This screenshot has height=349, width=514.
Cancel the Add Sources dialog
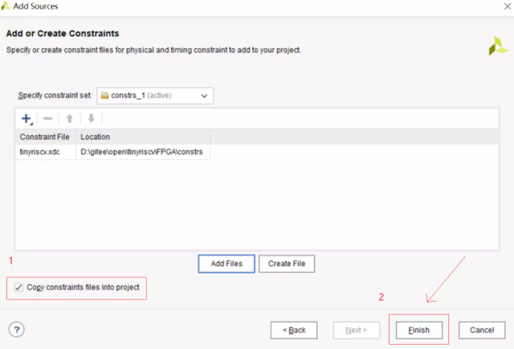point(482,330)
